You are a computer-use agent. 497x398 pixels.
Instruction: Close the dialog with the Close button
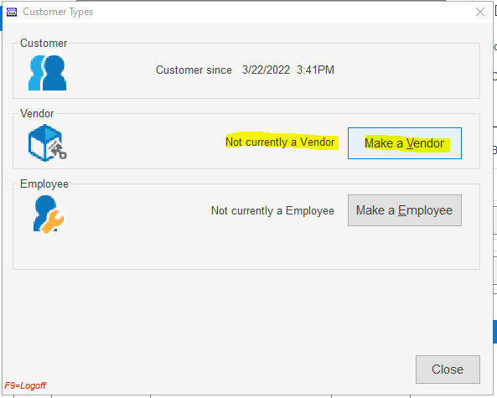(448, 370)
